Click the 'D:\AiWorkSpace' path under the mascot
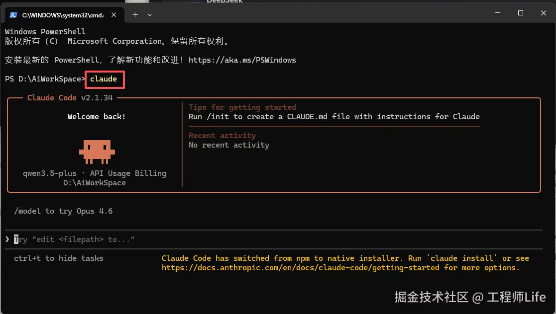The width and height of the screenshot is (556, 314). click(94, 183)
